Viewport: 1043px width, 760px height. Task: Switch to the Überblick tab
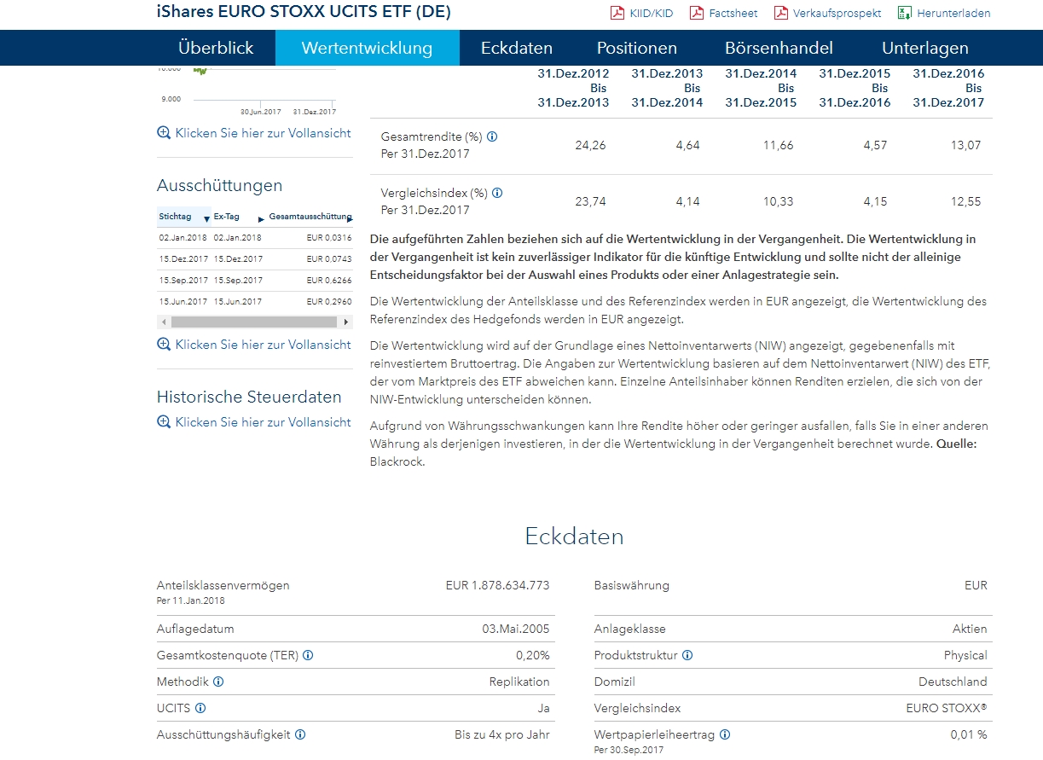click(216, 48)
